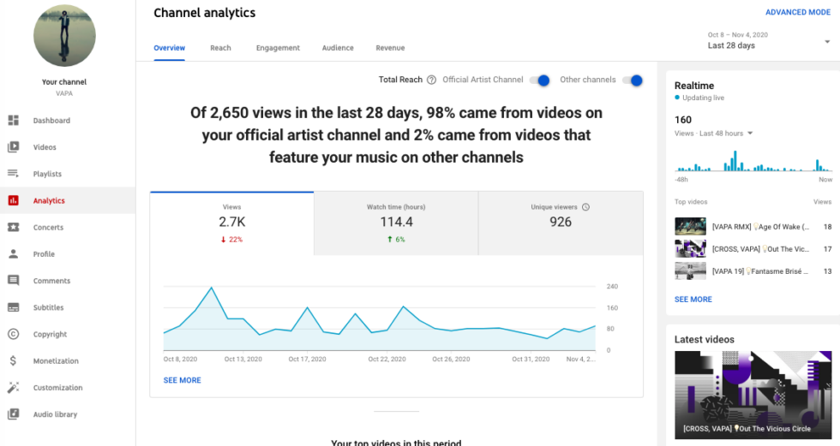Open the Last 28 days date dropdown
This screenshot has width=840, height=446.
click(x=825, y=41)
